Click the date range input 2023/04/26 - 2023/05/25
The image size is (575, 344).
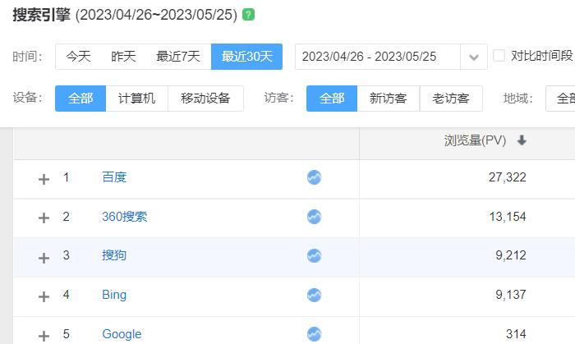click(378, 57)
